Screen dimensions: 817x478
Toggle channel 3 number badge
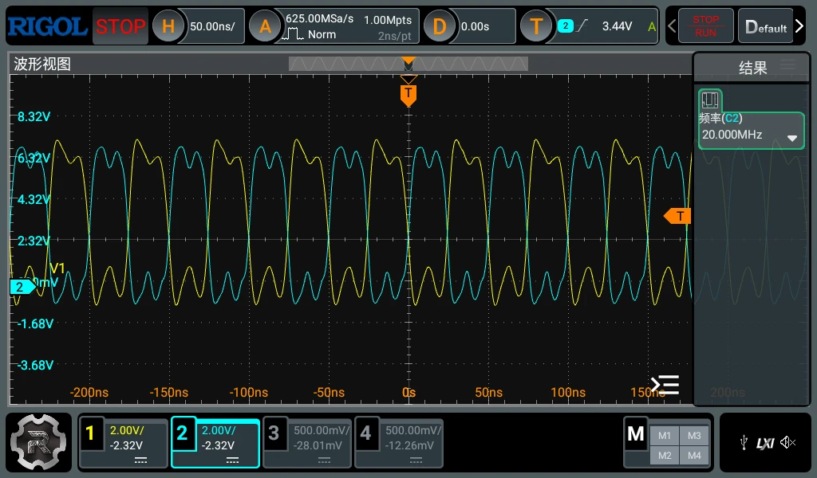(x=274, y=433)
